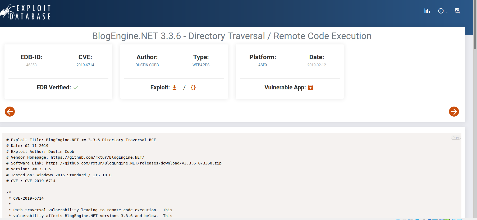Open author DUSTIN COBB link
Screen dimensions: 477x220
(x=147, y=65)
